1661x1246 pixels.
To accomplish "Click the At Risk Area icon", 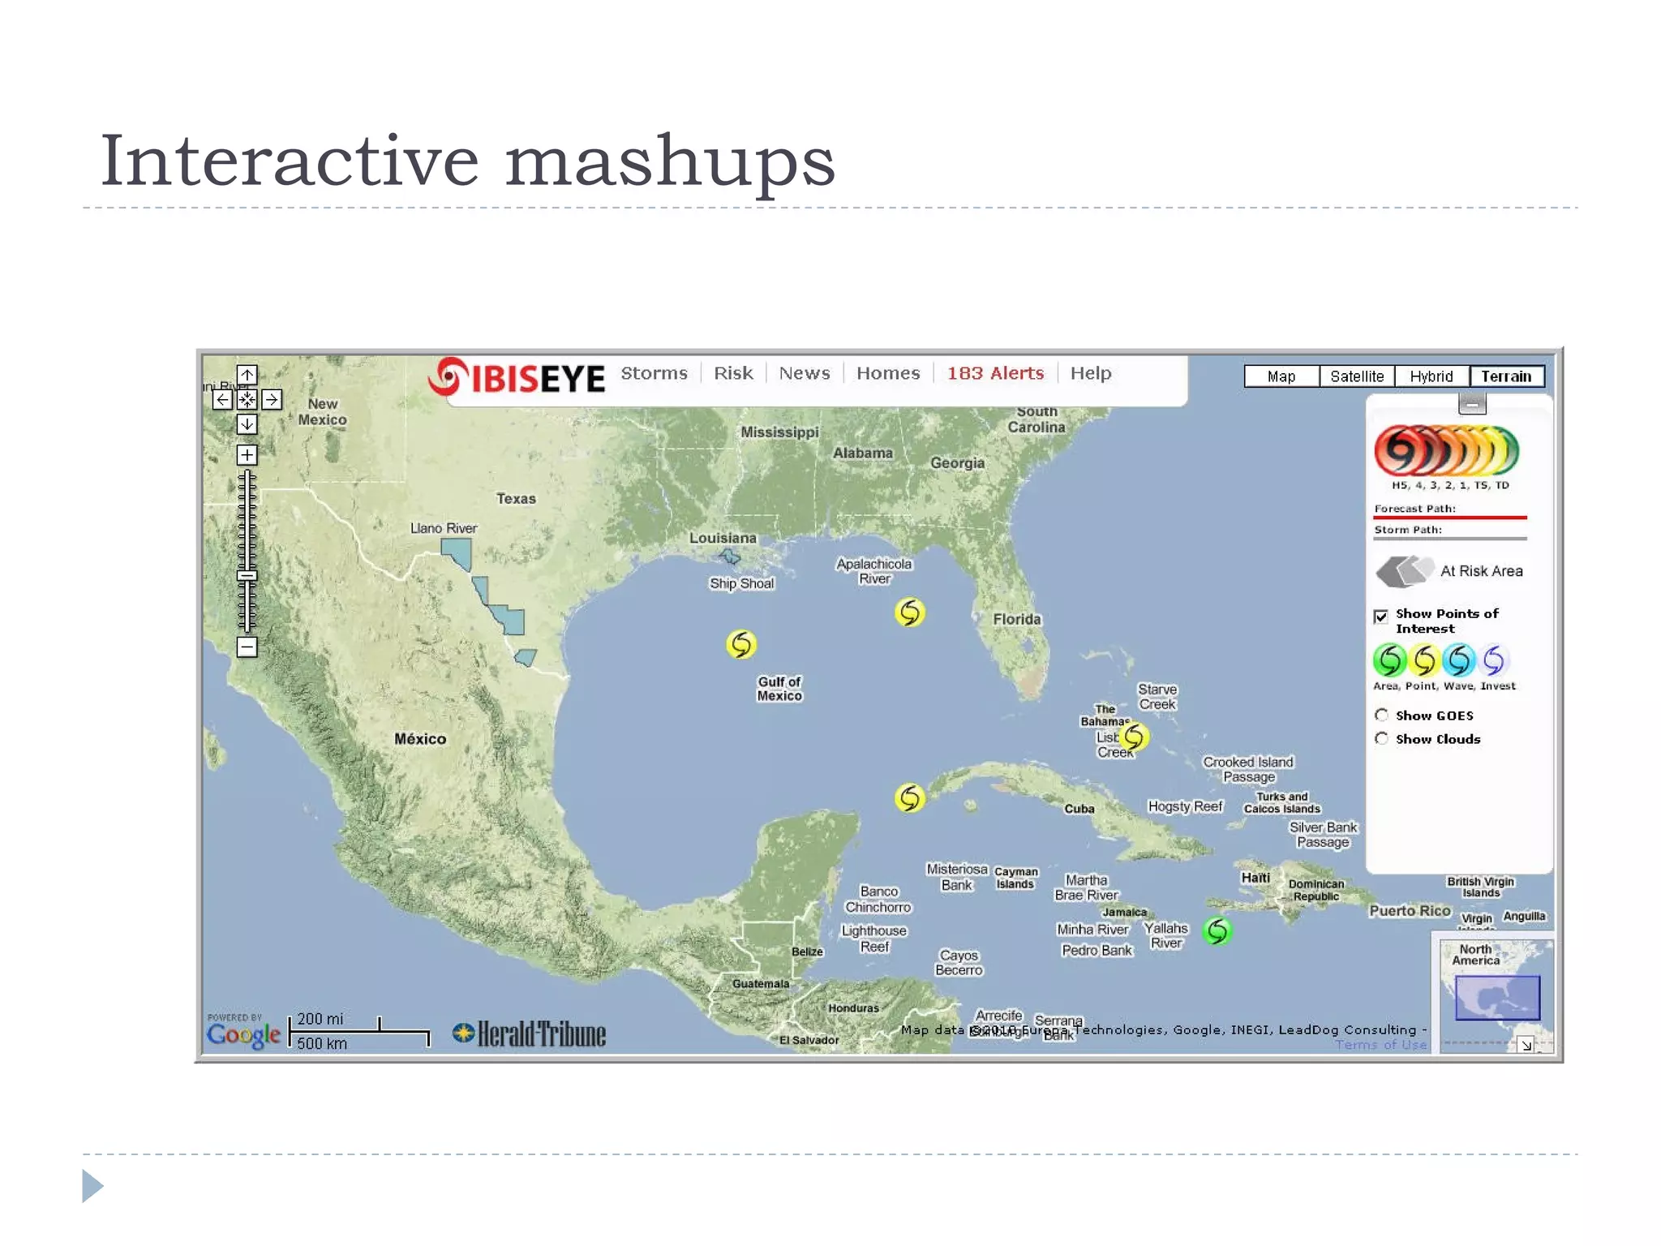I will point(1405,571).
